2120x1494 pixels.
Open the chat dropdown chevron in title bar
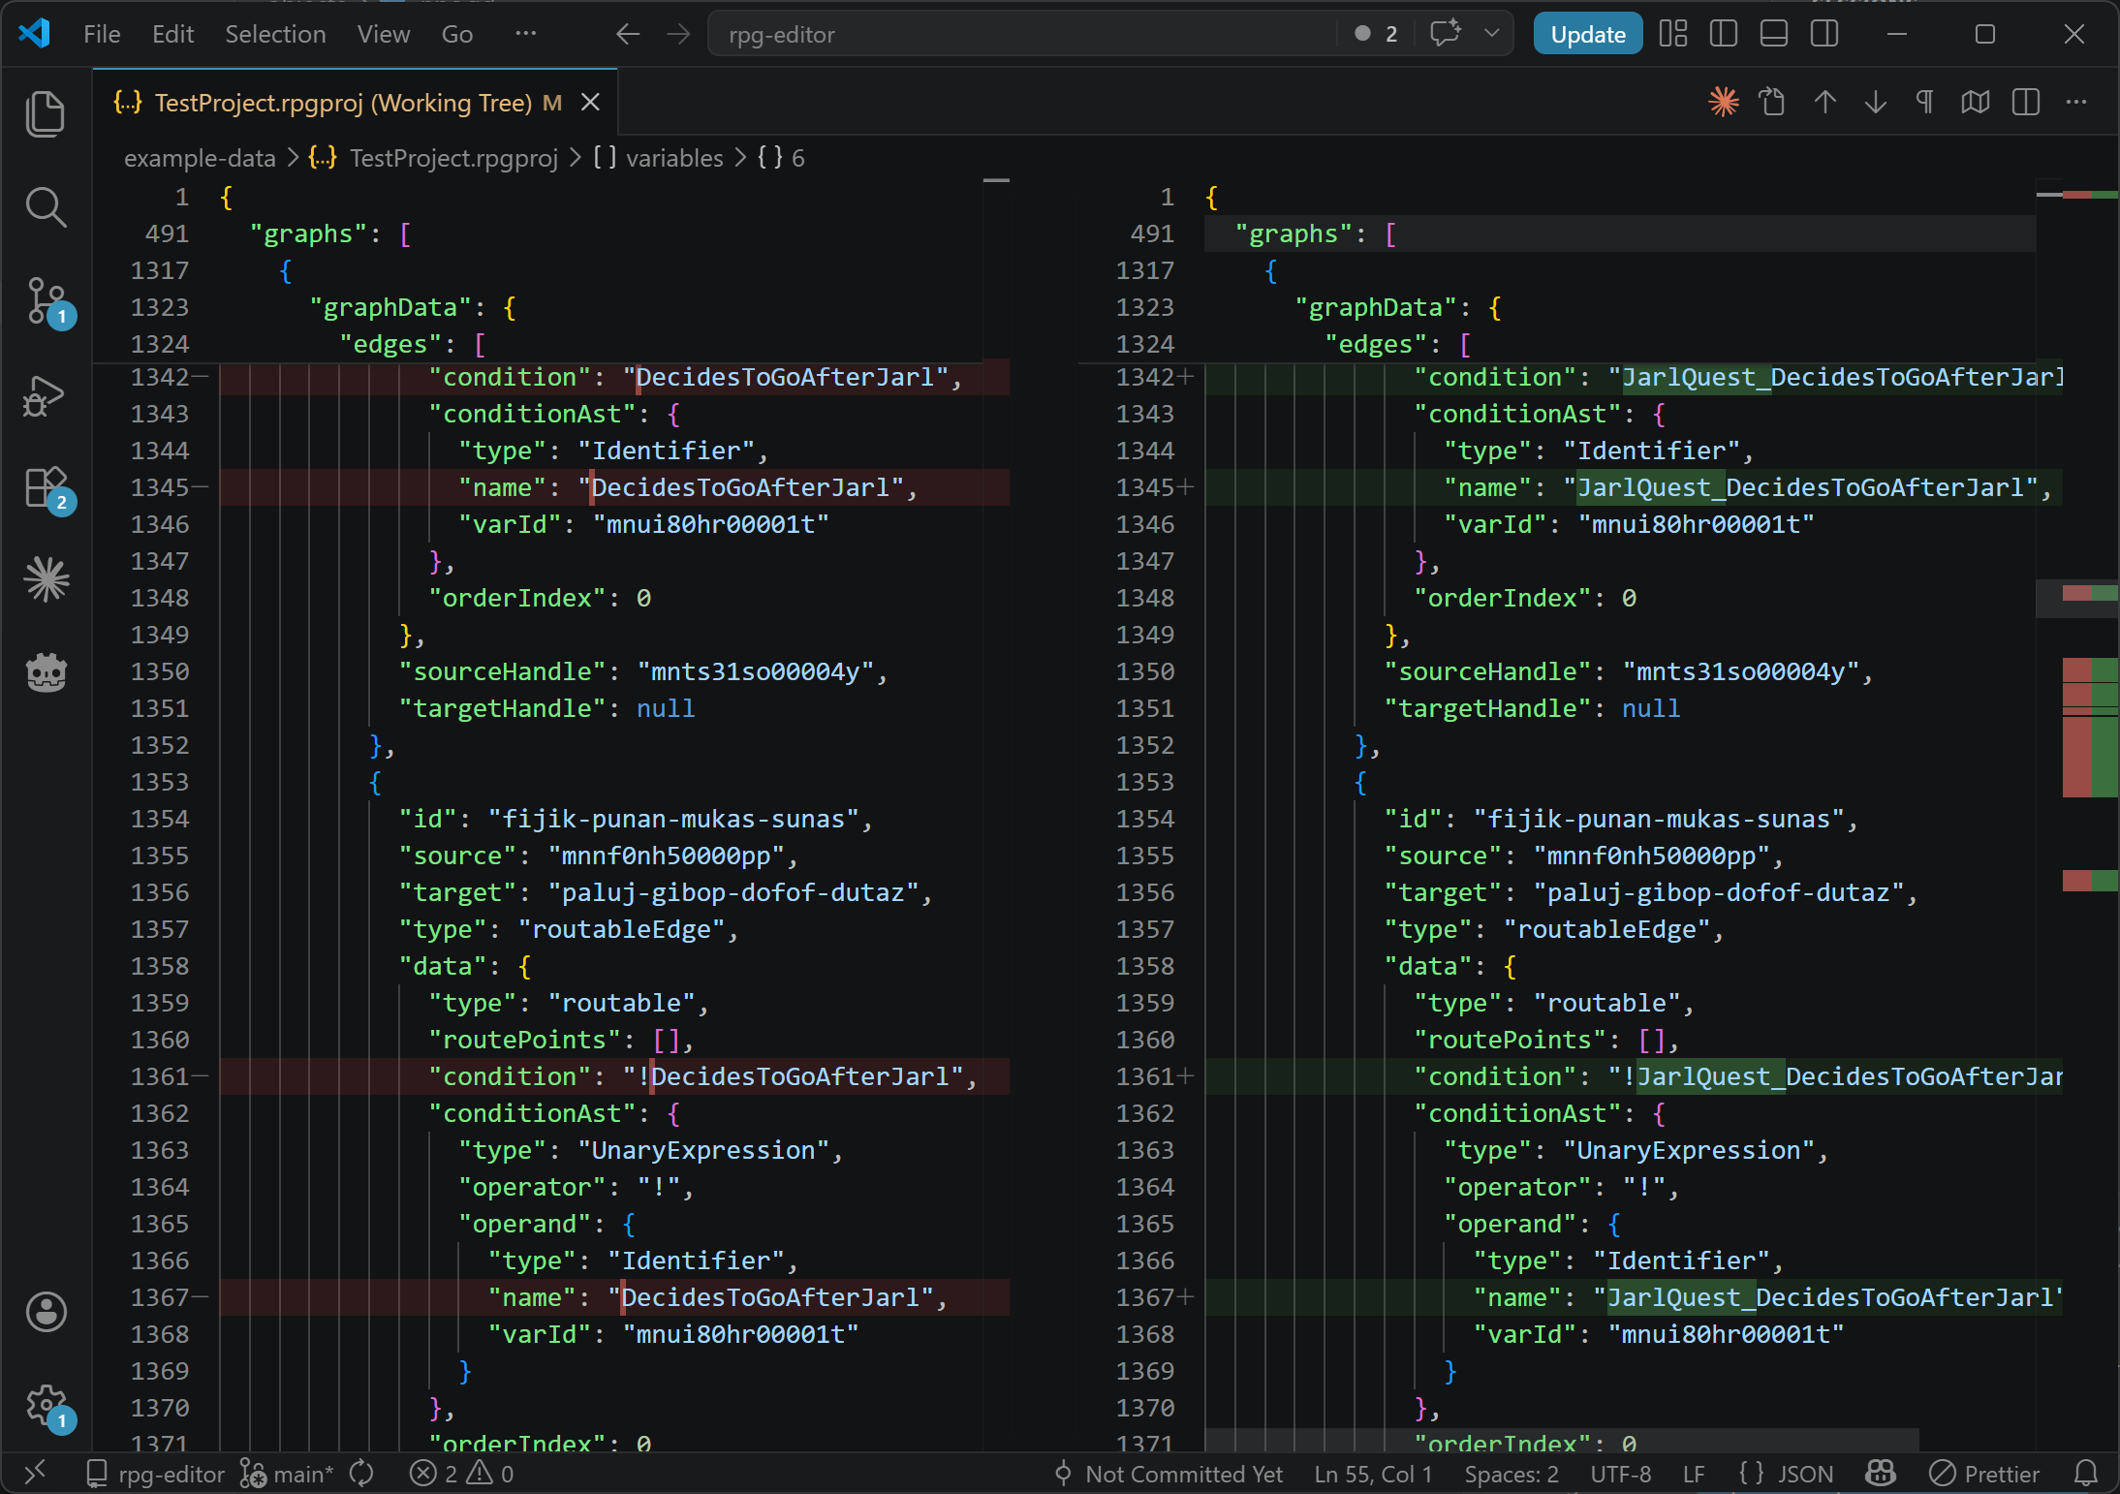coord(1492,34)
